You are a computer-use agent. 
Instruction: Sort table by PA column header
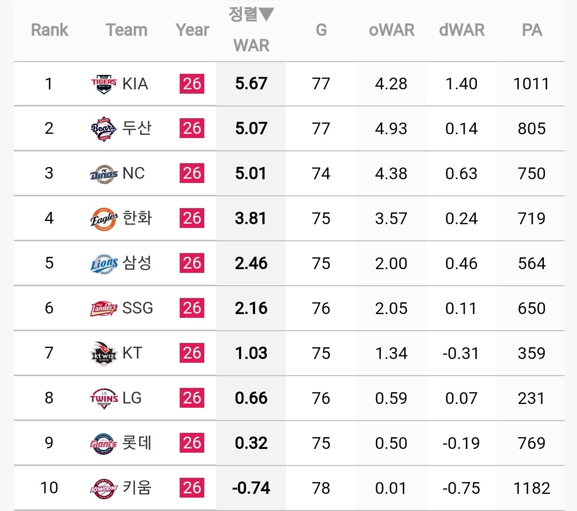pos(532,30)
